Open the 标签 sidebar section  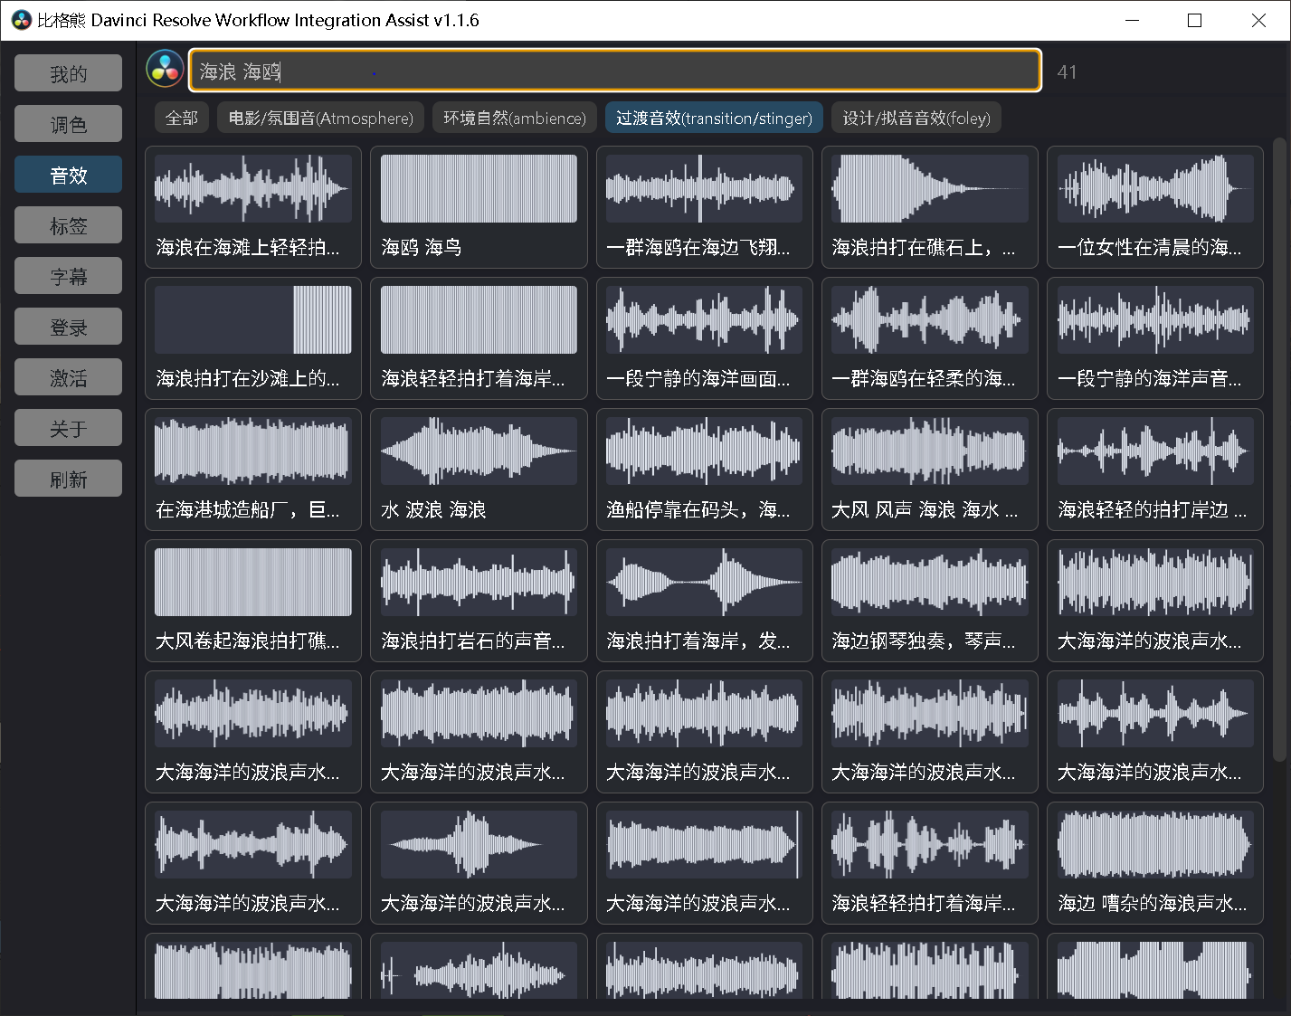point(69,225)
